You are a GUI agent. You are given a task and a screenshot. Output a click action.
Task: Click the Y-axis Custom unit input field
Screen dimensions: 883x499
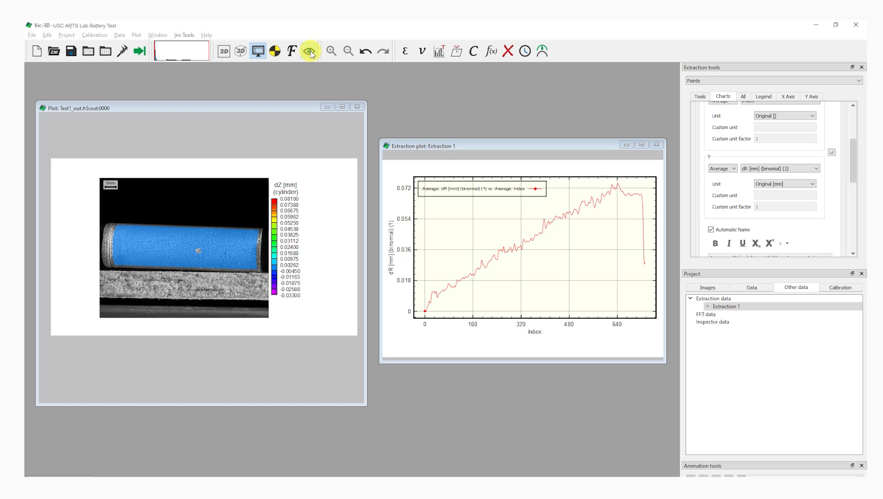coord(785,195)
